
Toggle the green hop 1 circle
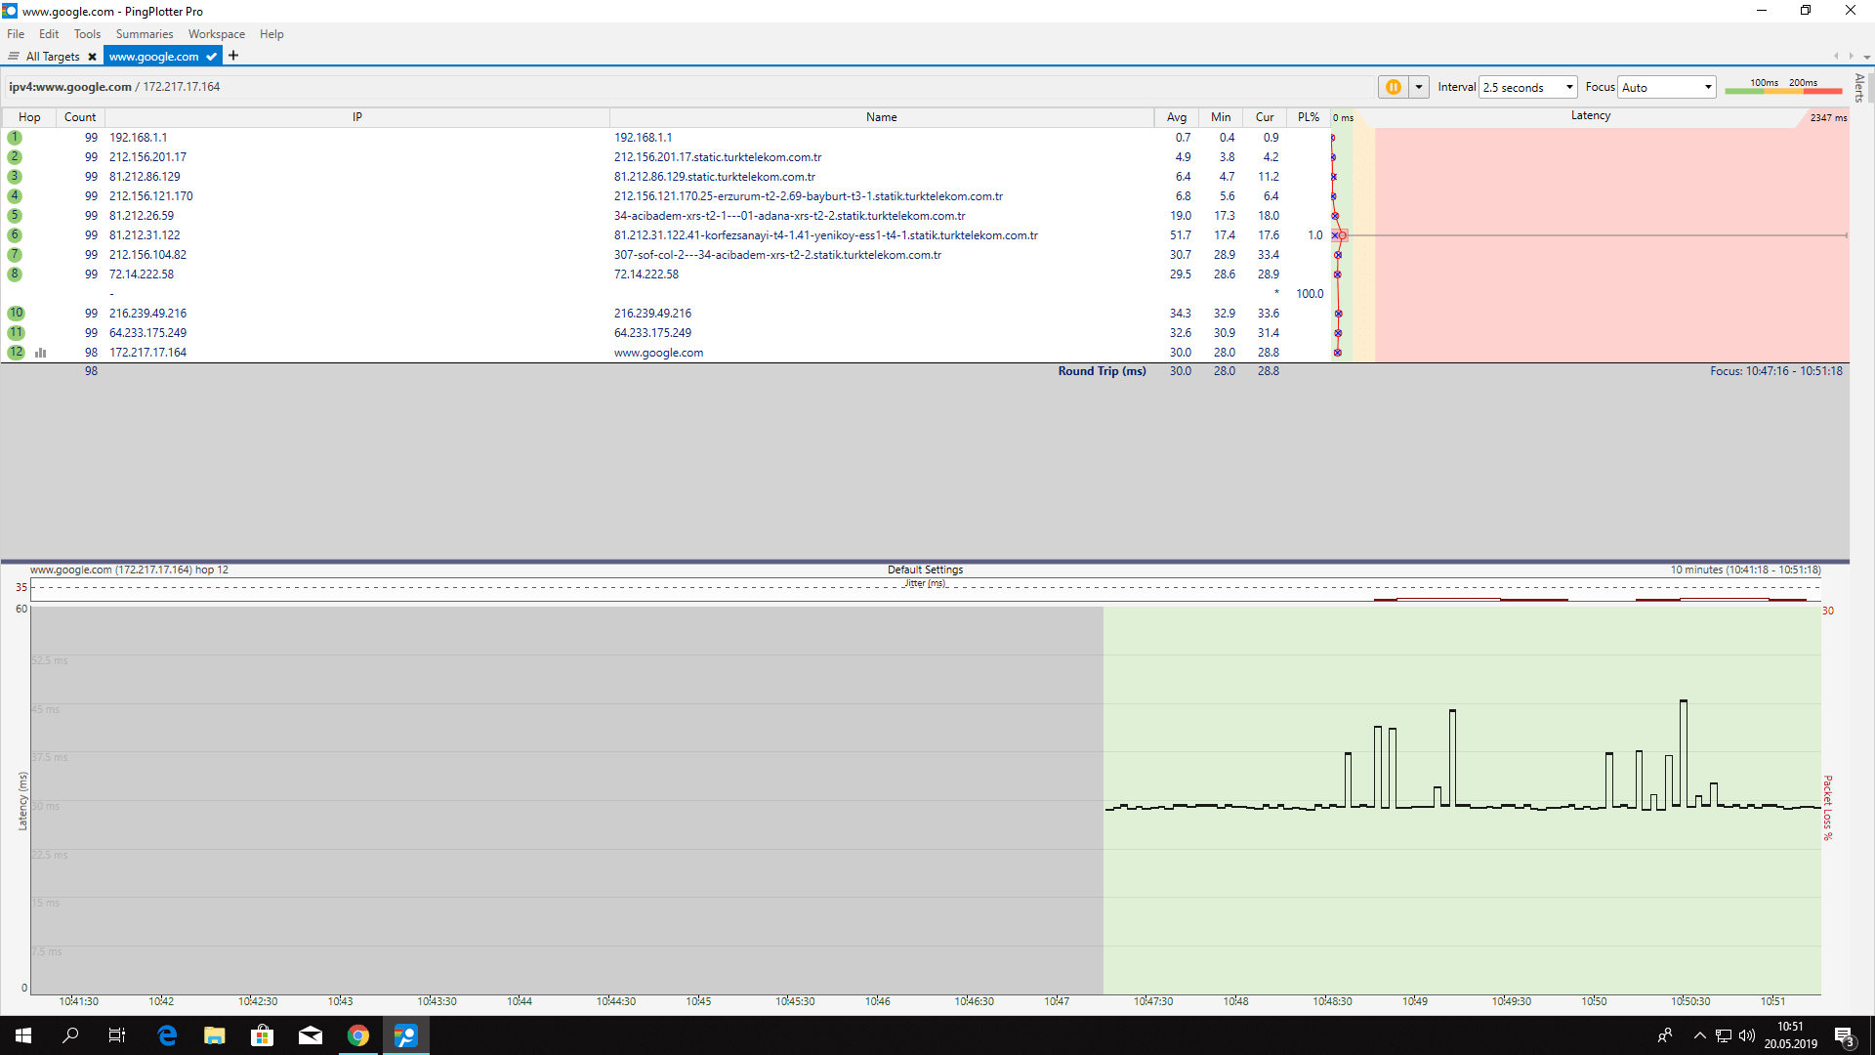point(15,138)
